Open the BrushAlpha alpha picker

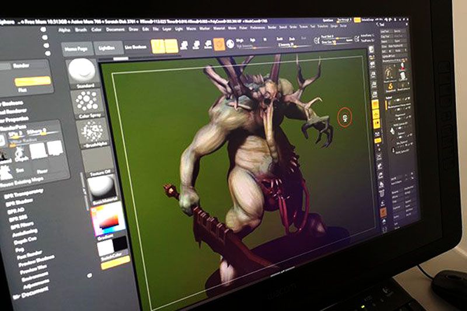(x=93, y=132)
